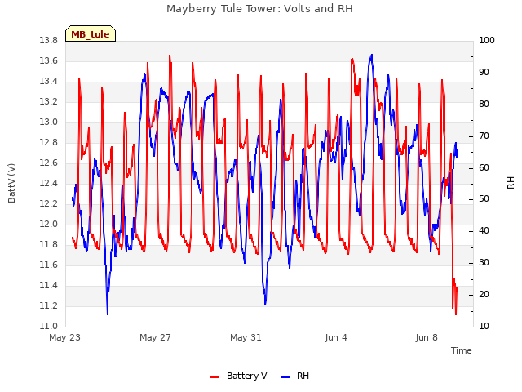Click the Jun 8 date tick
This screenshot has width=522, height=392.
tap(427, 337)
